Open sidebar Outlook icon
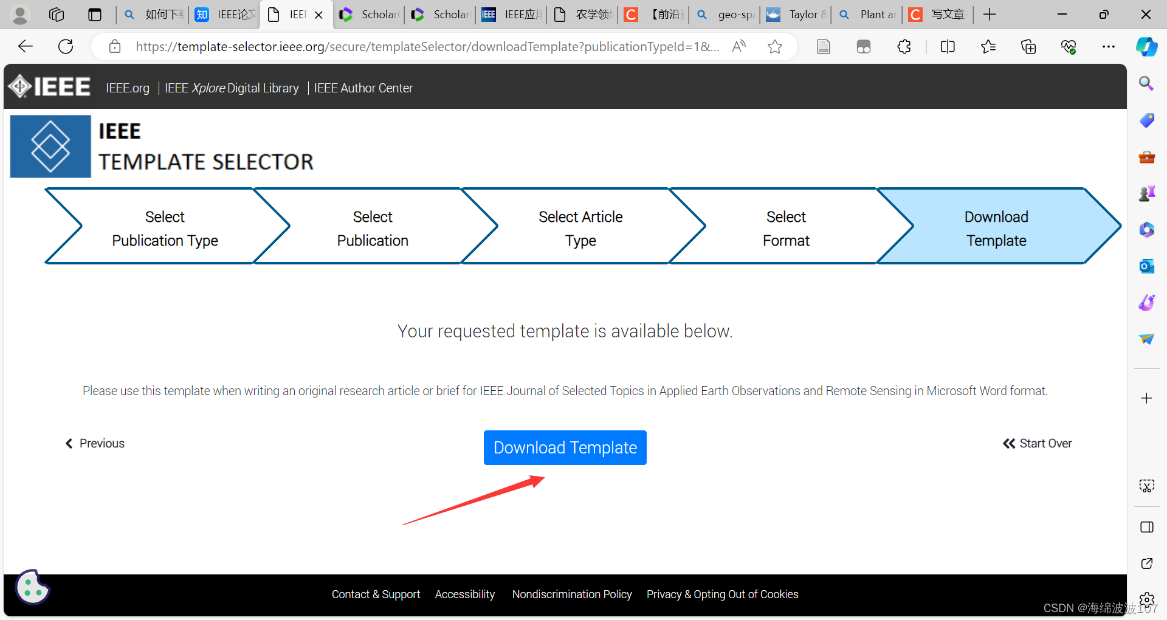1167x620 pixels. 1147,266
